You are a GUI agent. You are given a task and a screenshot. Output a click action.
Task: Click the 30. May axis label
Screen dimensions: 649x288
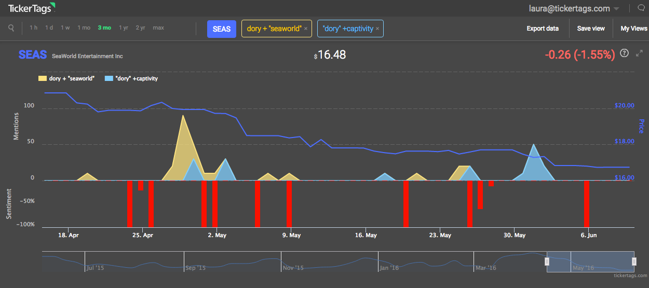tap(514, 235)
